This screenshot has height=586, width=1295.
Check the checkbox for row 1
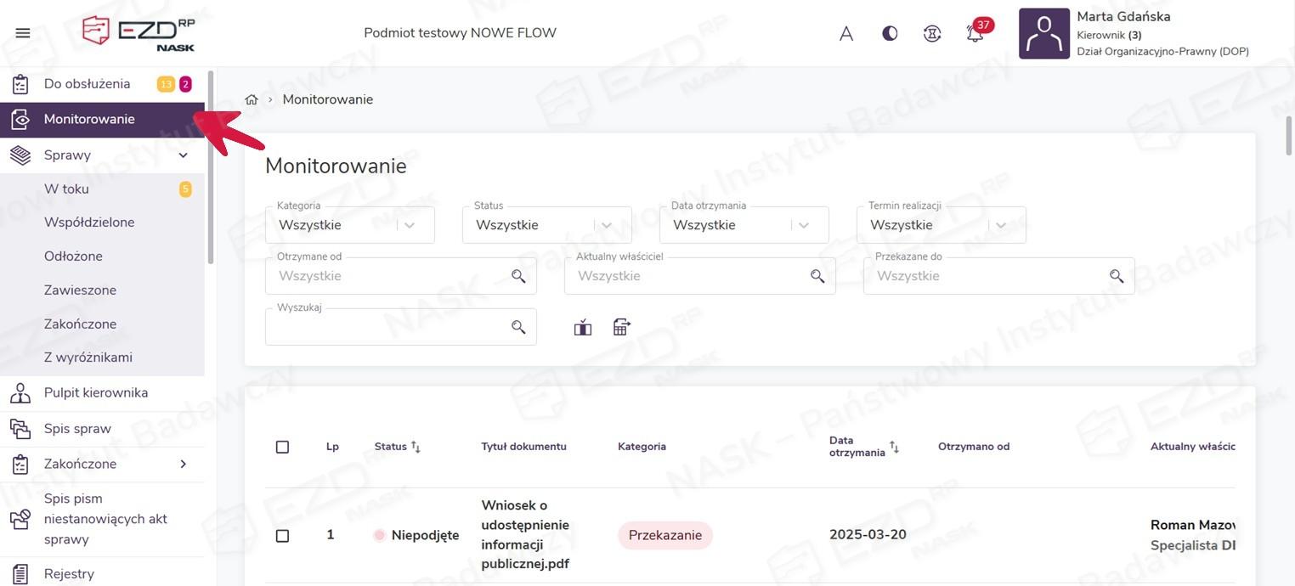[283, 536]
